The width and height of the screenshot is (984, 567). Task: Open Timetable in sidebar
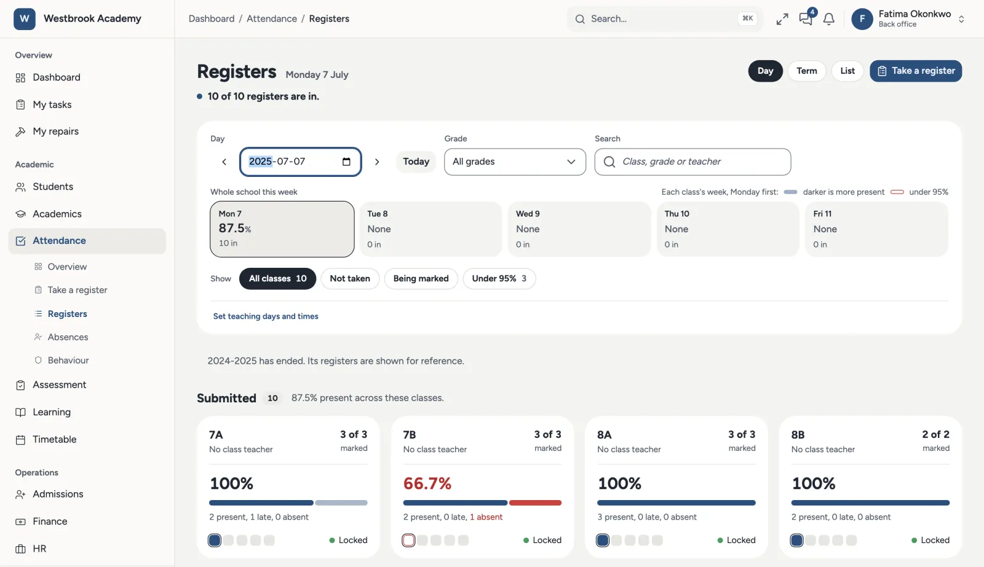(x=87, y=440)
